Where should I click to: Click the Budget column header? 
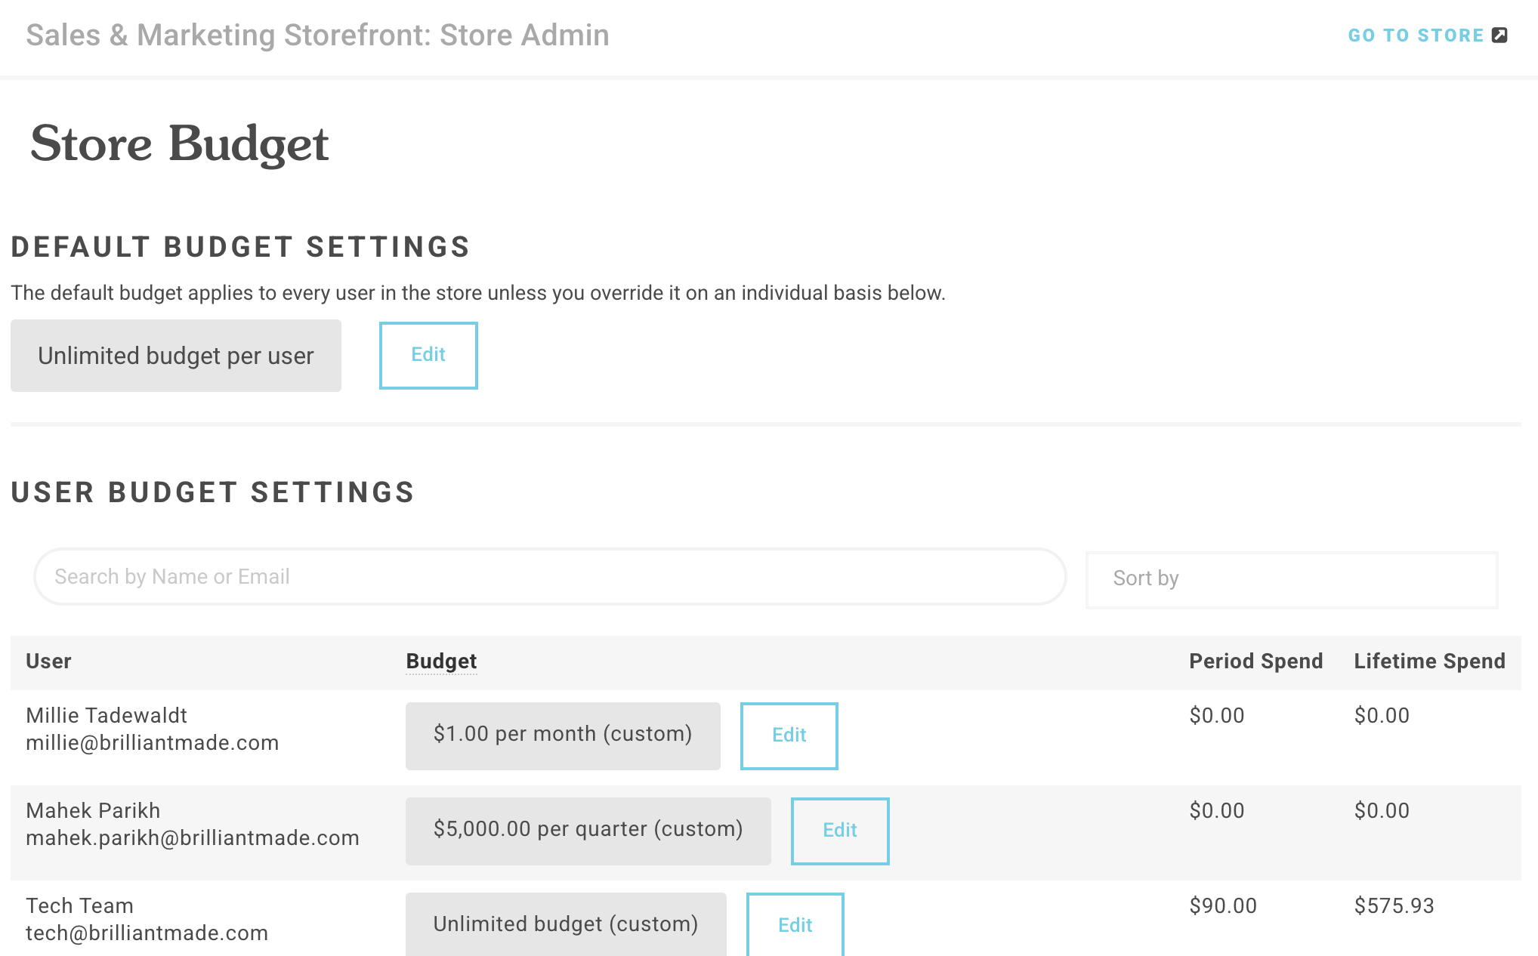(x=441, y=661)
